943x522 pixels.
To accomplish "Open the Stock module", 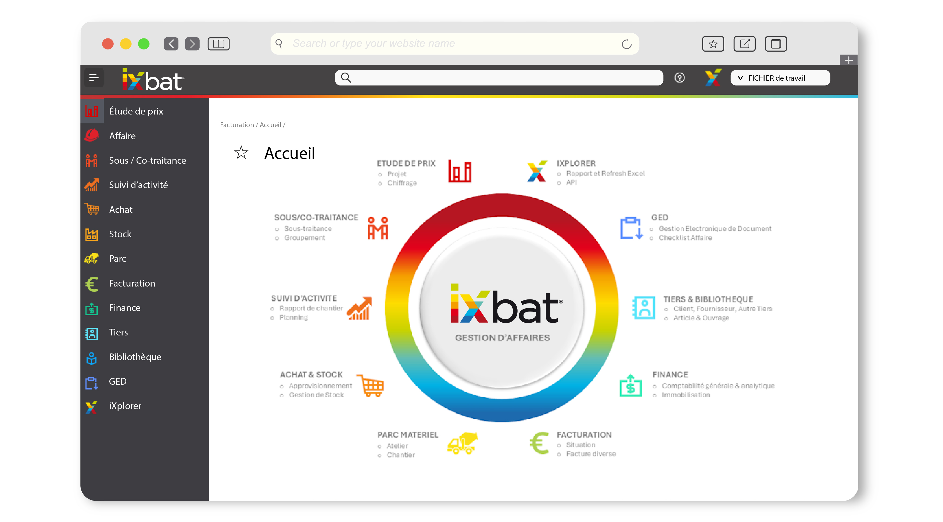I will point(120,234).
